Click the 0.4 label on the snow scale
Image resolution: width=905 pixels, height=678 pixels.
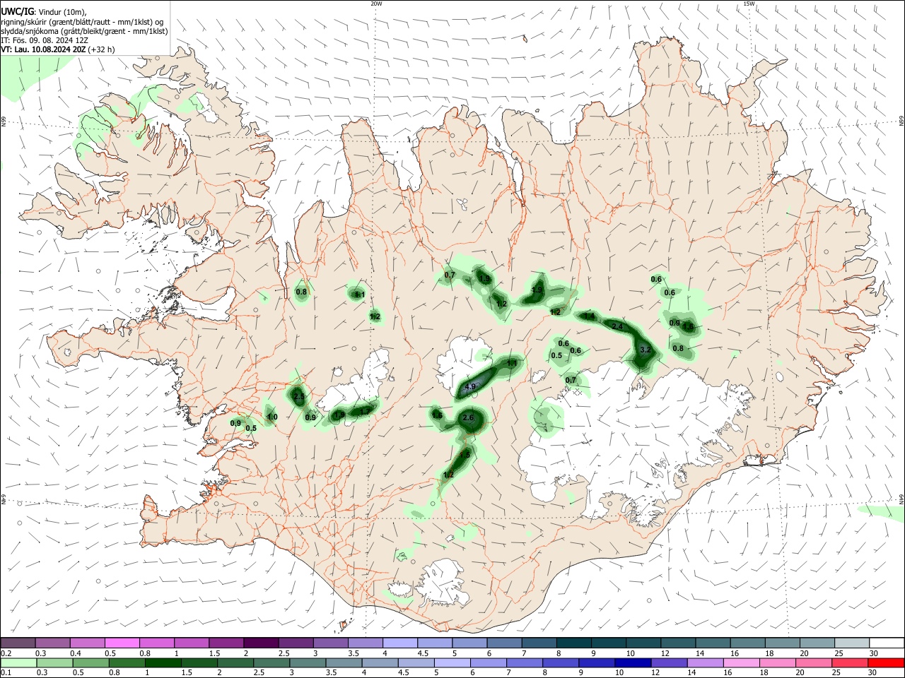[x=76, y=653]
